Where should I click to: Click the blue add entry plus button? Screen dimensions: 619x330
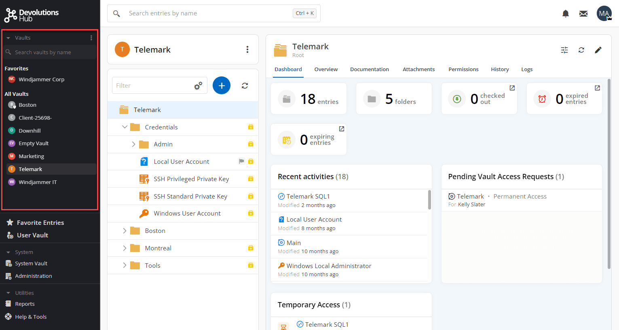[221, 85]
